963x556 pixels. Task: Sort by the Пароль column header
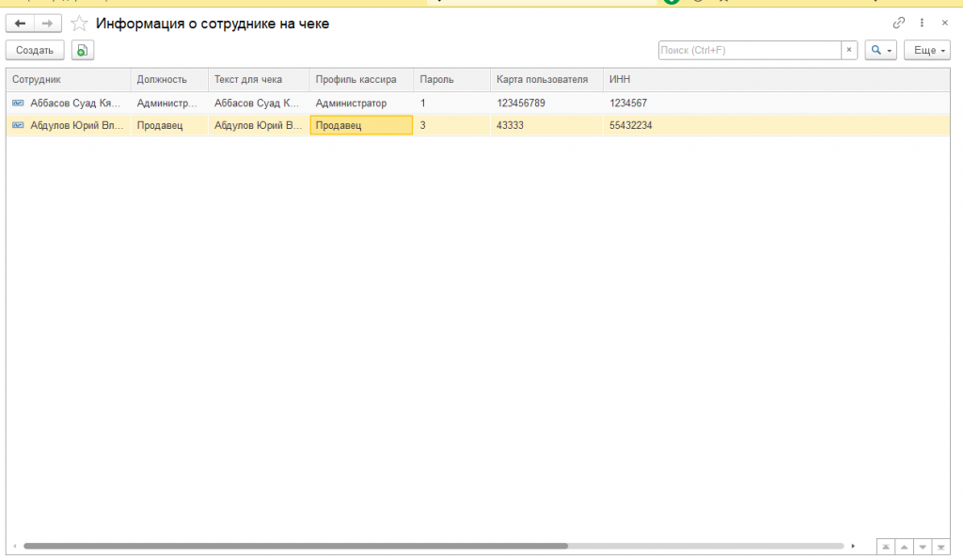(452, 80)
